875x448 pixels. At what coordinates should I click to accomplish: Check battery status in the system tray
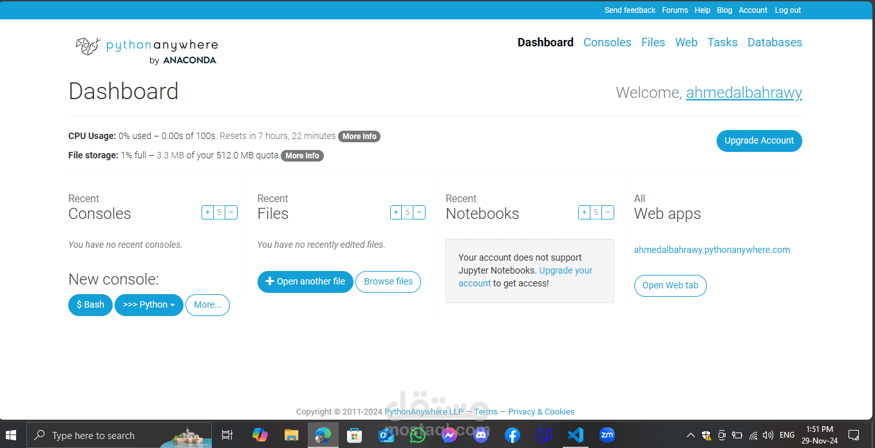[737, 435]
